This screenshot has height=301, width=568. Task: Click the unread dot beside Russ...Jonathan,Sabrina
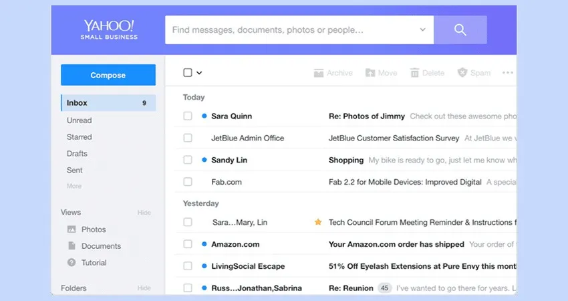(x=204, y=288)
